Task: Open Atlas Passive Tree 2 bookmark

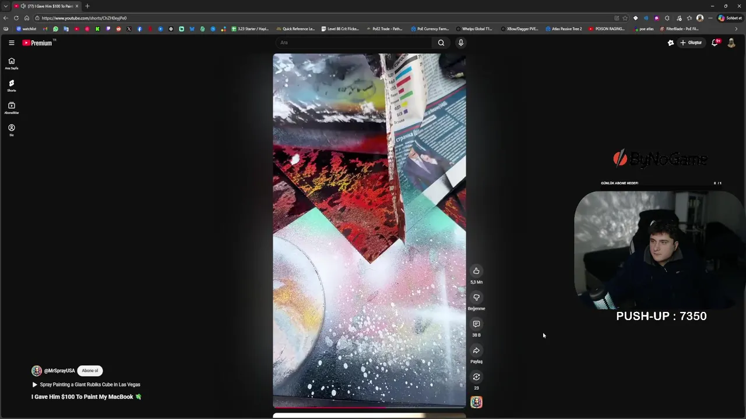Action: point(564,29)
